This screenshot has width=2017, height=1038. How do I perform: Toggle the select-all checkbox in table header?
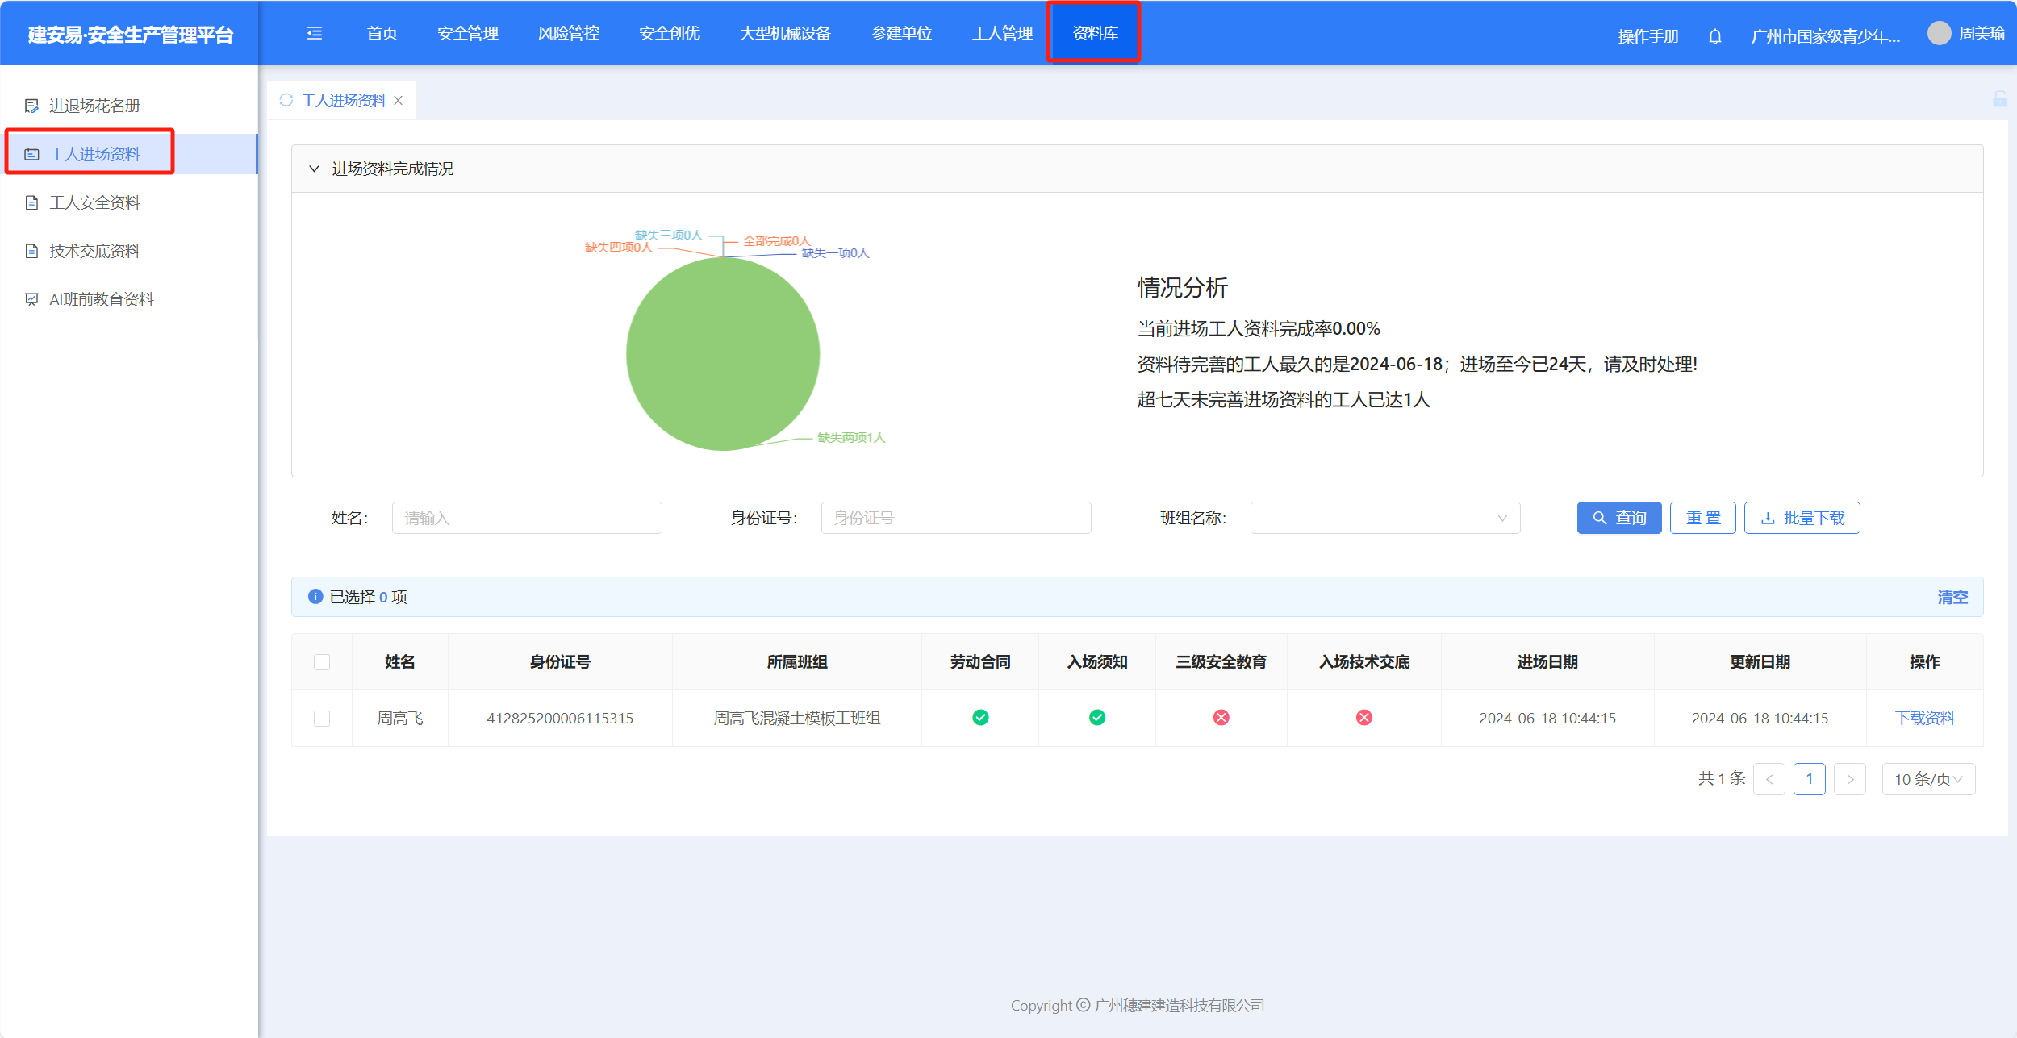pyautogui.click(x=322, y=662)
